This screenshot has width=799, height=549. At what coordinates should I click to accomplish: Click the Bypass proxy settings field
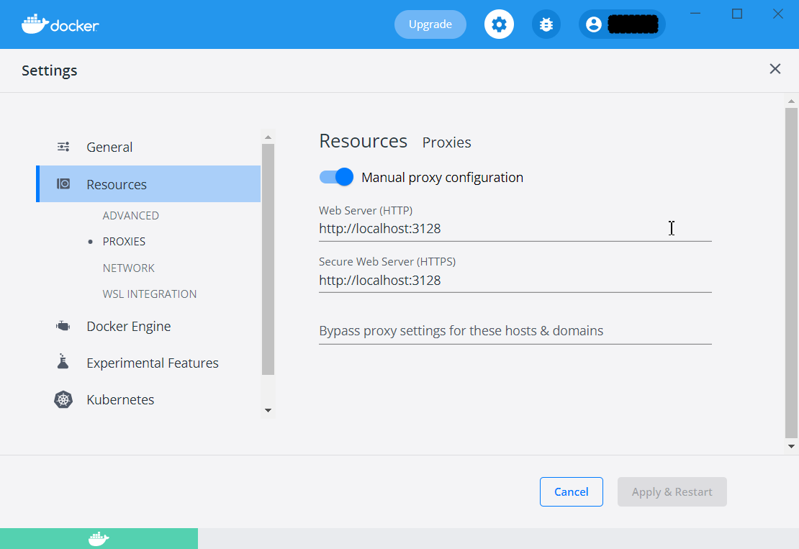point(515,331)
